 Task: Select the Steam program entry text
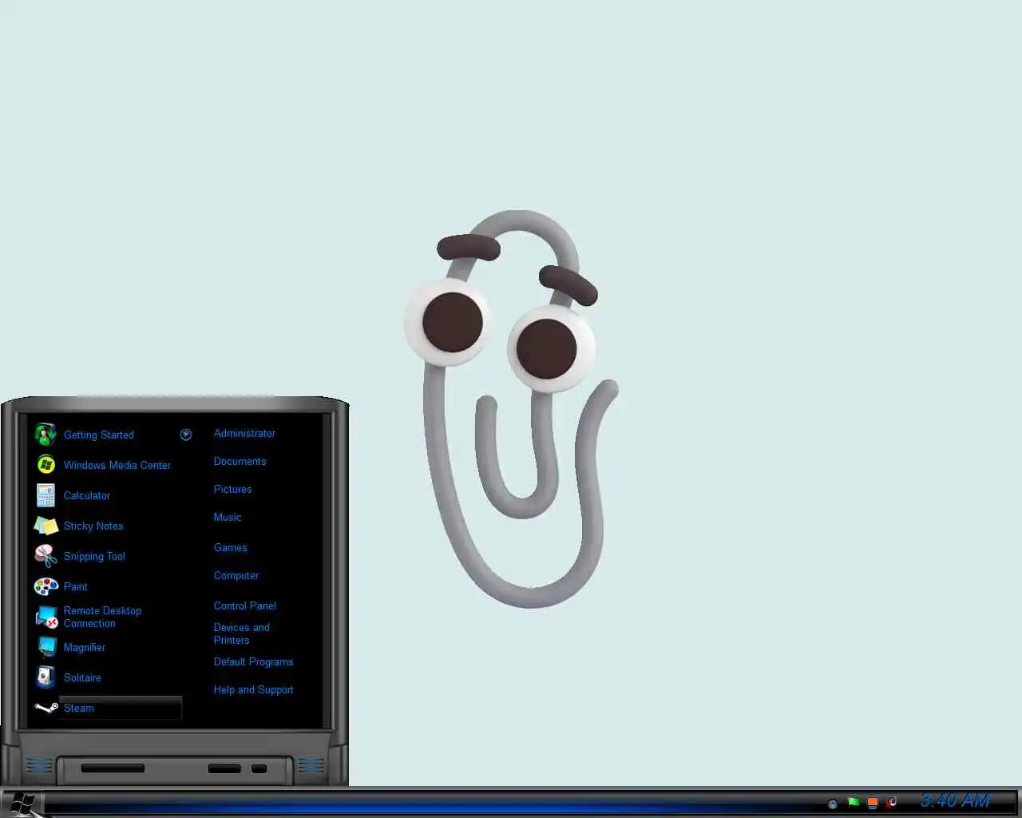coord(79,708)
